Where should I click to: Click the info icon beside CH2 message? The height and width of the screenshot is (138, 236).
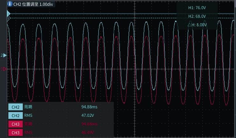10,4
